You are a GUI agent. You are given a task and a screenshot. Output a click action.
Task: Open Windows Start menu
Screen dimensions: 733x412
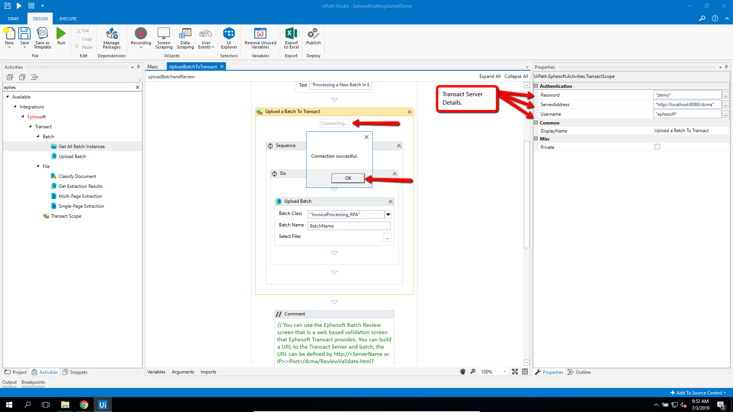9,405
